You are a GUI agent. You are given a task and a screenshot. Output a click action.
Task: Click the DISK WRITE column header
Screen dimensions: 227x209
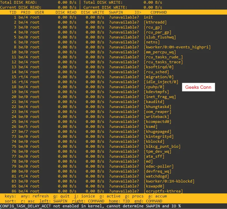point(92,12)
